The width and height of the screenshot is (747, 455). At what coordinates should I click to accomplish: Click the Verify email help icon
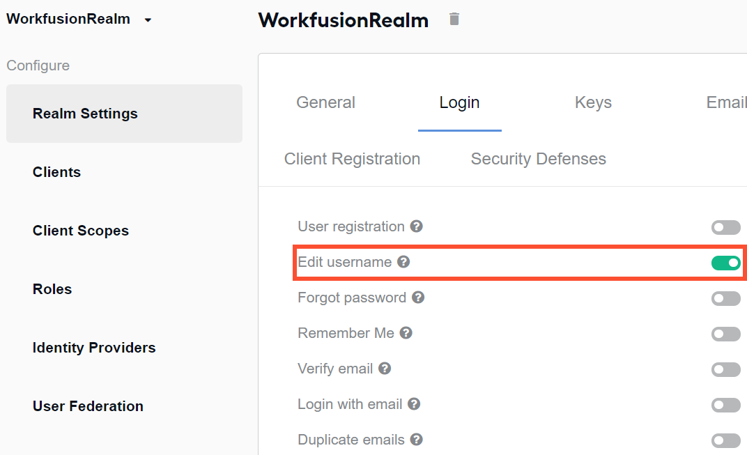(x=385, y=369)
